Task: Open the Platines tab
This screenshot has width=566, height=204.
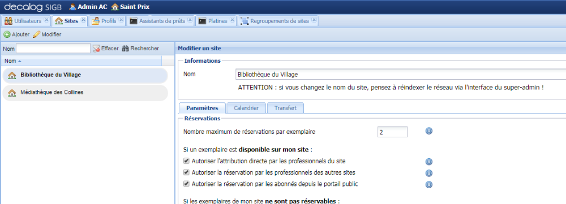Action: 216,21
